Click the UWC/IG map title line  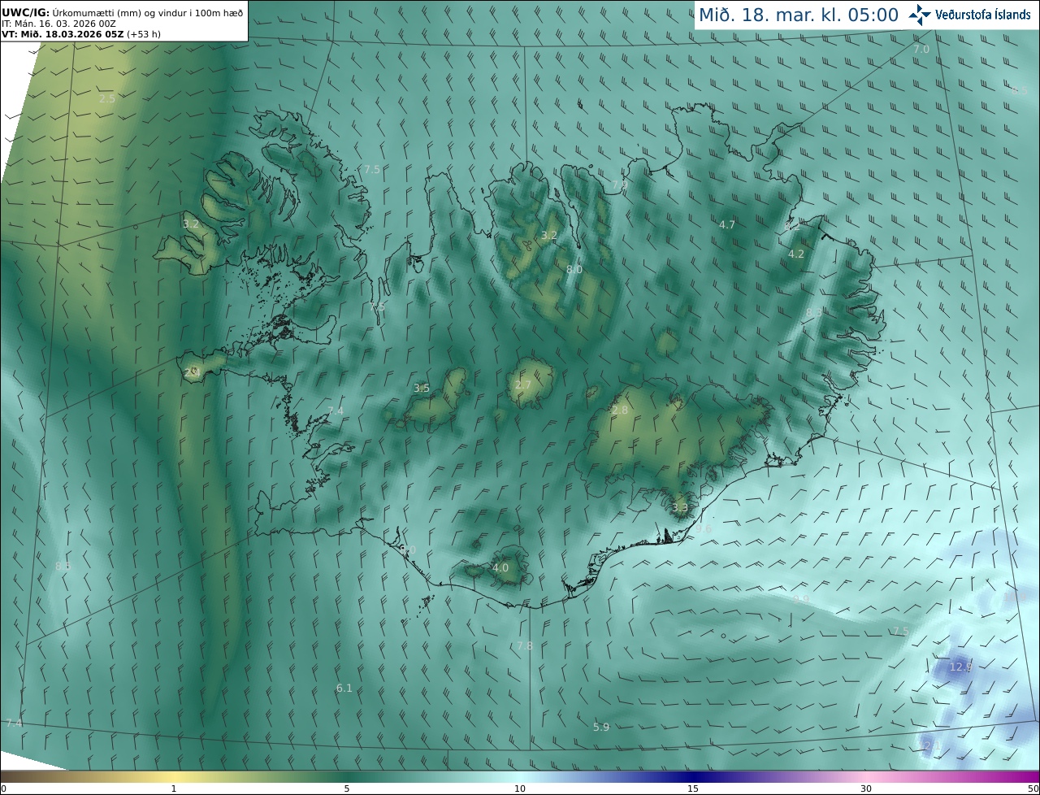[x=122, y=12]
